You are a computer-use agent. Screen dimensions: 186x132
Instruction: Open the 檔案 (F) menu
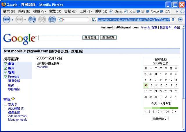point(9,11)
